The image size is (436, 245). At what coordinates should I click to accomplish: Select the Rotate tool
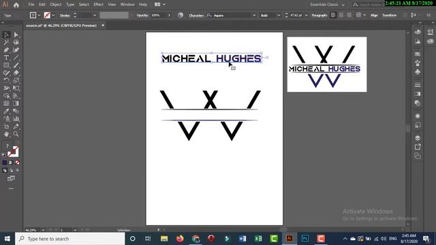coord(6,80)
